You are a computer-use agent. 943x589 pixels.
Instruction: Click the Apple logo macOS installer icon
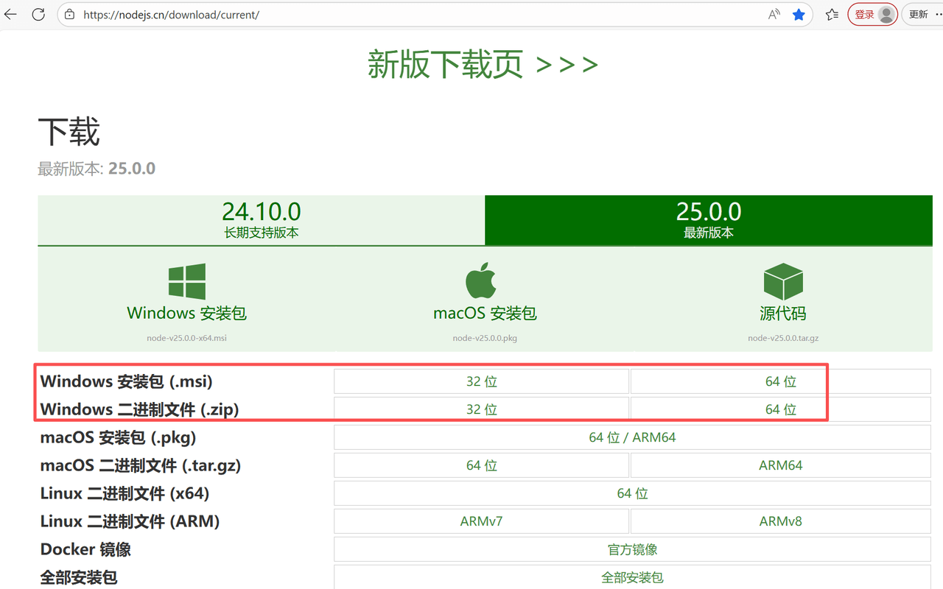[x=481, y=281]
